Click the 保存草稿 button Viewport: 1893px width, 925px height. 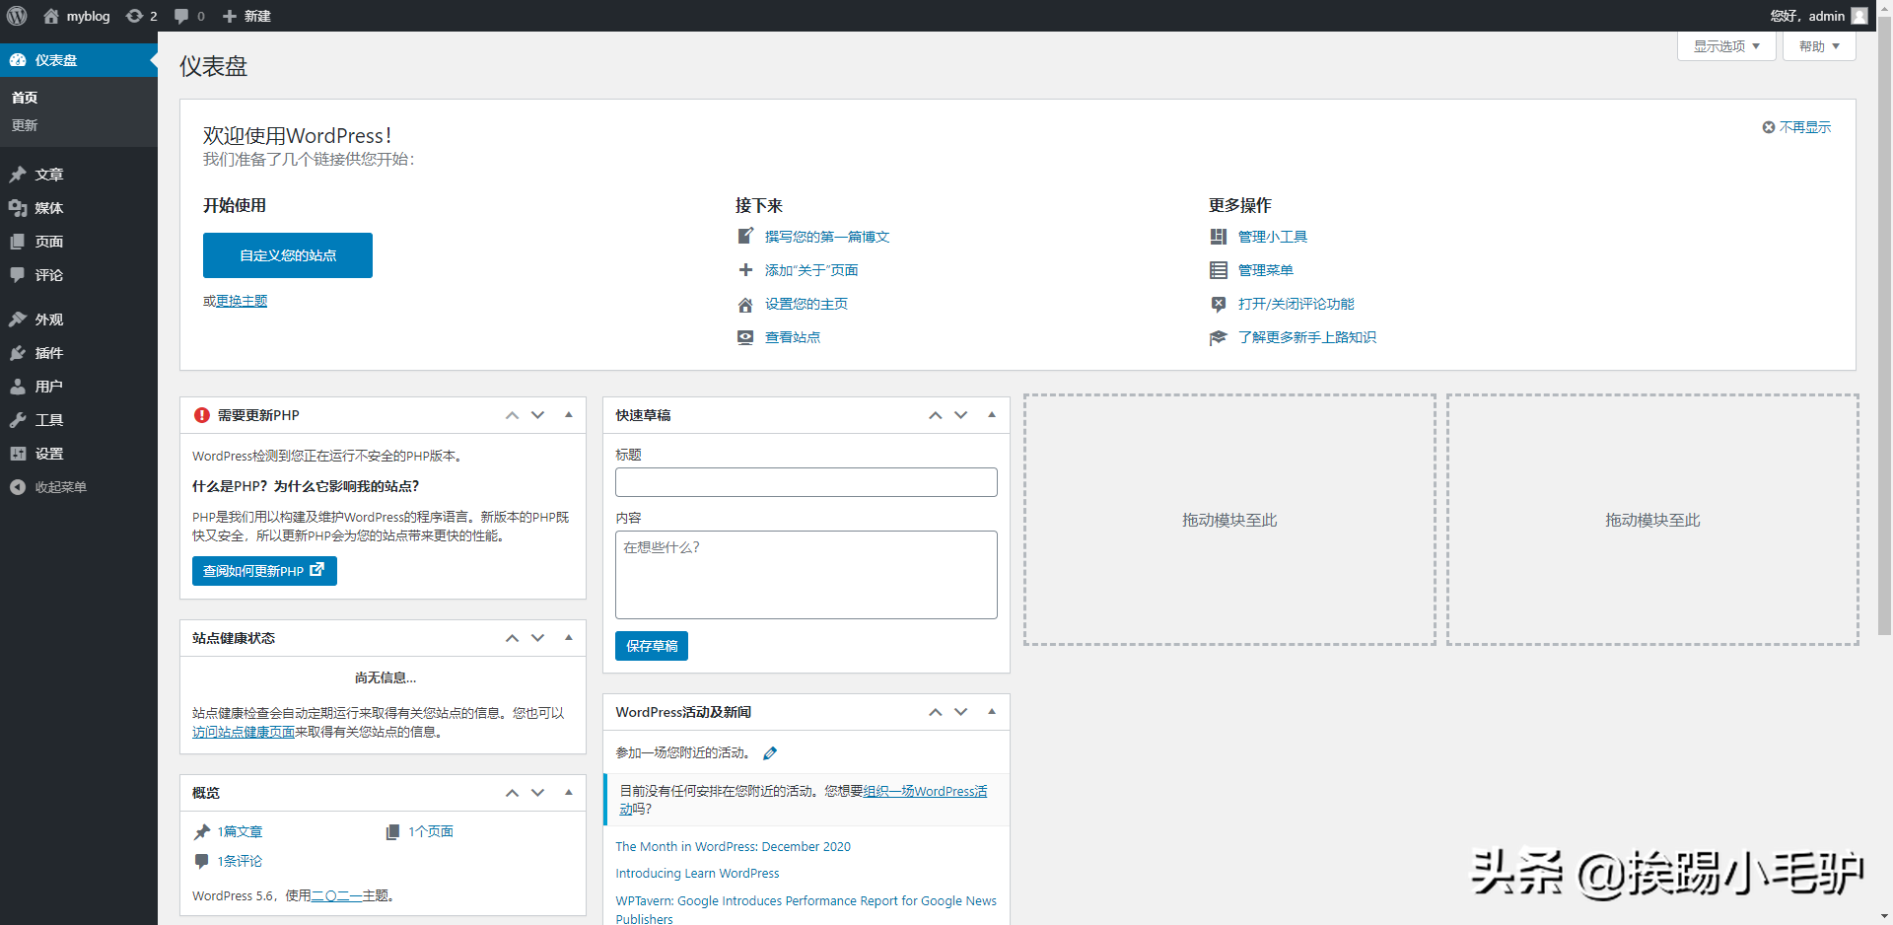click(652, 646)
